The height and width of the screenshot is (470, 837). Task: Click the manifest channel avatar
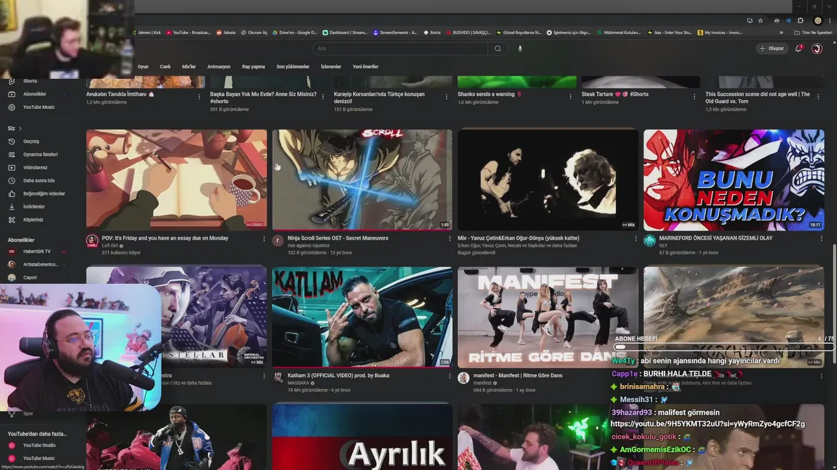[464, 377]
